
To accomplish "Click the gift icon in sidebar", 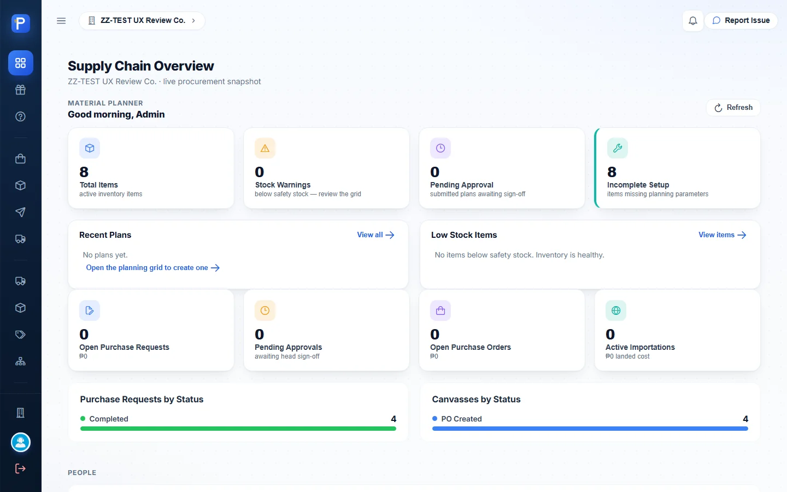I will 21,90.
